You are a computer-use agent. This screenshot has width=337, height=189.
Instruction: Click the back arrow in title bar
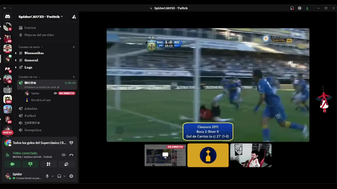pyautogui.click(x=5, y=8)
